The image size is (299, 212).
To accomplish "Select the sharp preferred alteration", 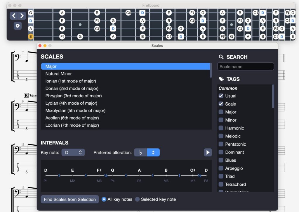I will [153, 152].
